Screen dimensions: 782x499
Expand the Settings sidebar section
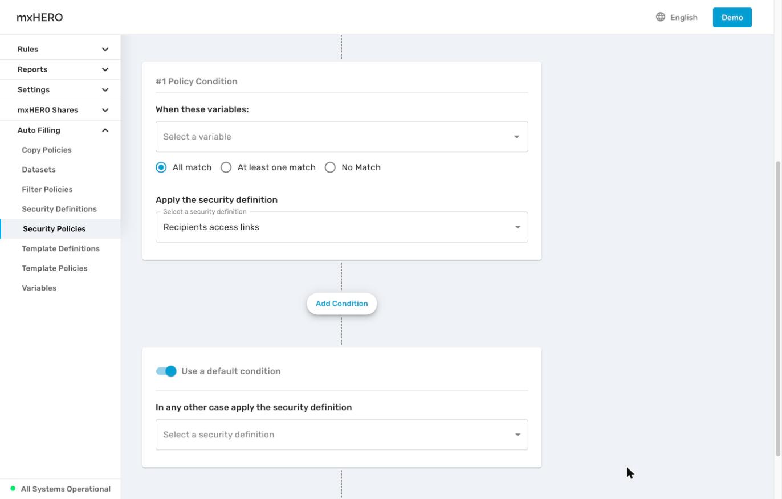60,89
